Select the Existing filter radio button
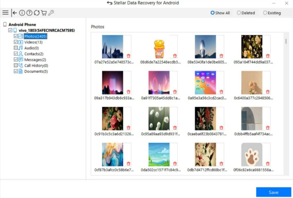This screenshot has height=198, width=293. 265,13
